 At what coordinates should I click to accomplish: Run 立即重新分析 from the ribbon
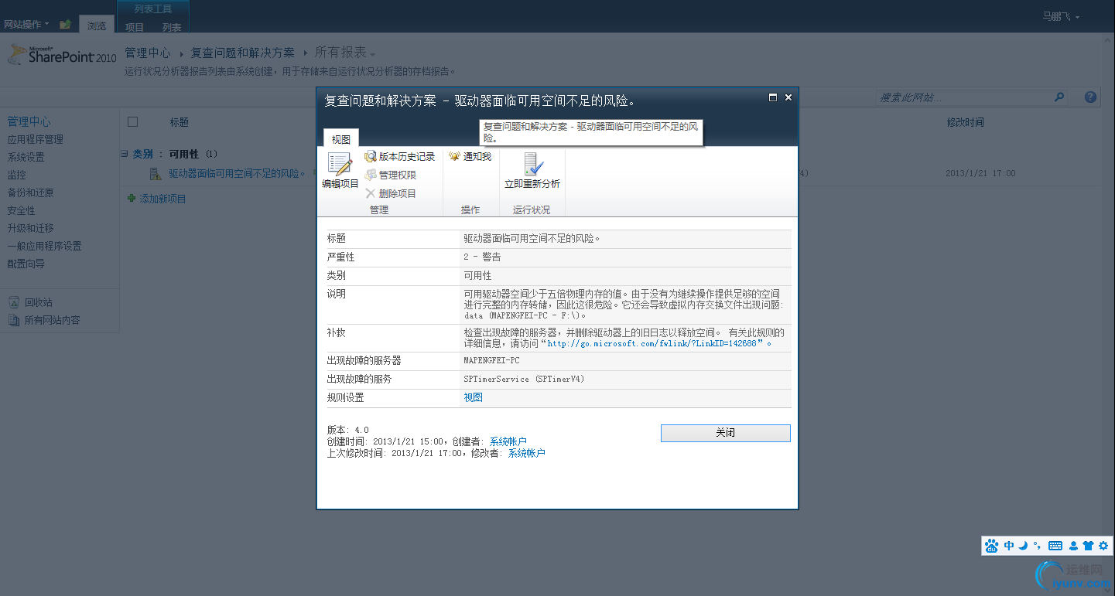point(532,171)
